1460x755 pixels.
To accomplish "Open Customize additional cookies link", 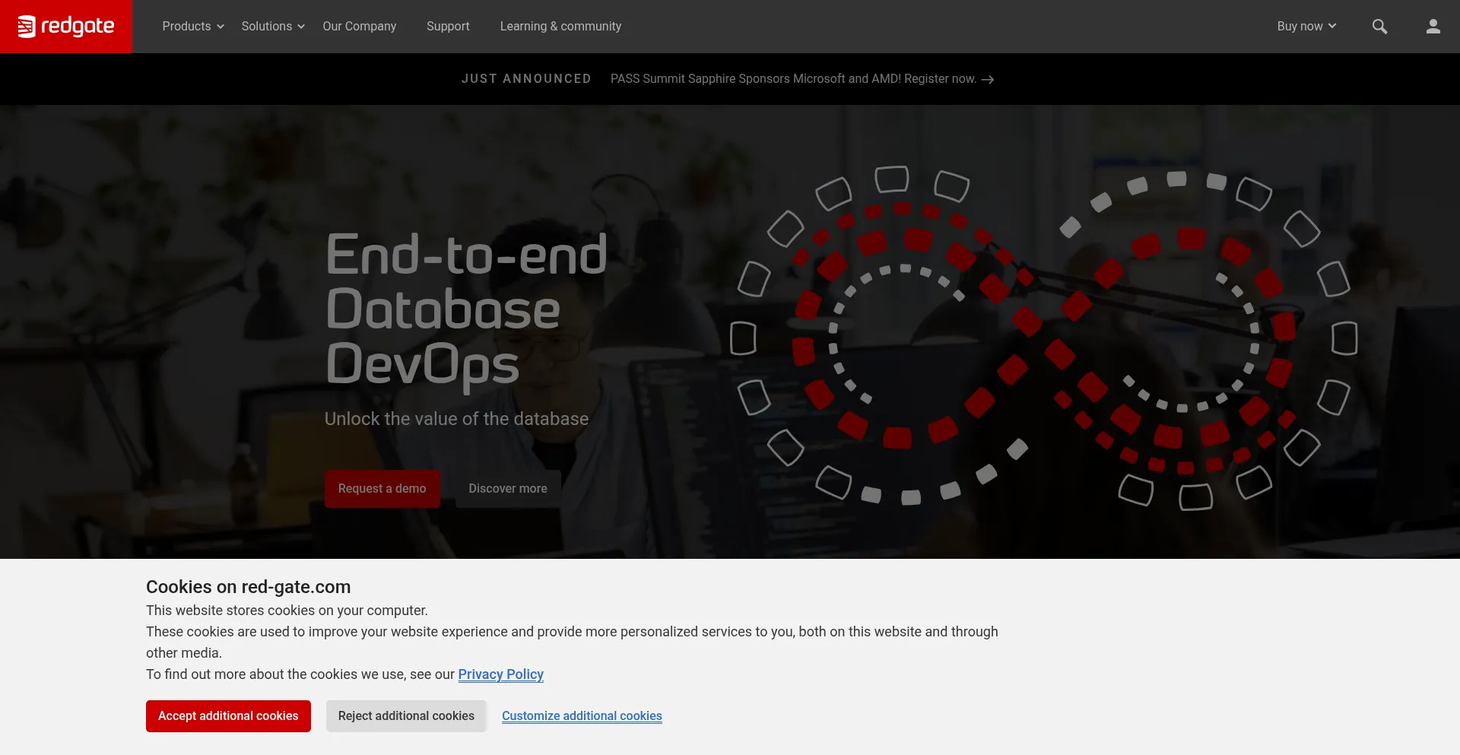I will point(582,716).
